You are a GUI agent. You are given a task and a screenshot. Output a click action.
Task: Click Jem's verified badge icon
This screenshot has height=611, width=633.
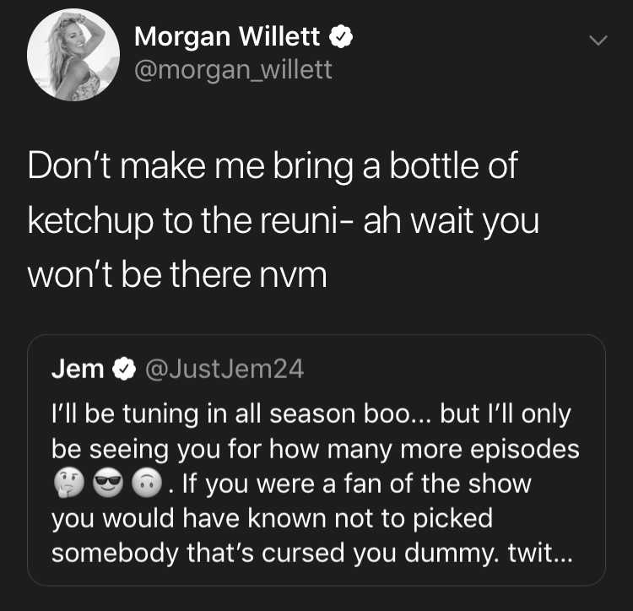[x=124, y=369]
